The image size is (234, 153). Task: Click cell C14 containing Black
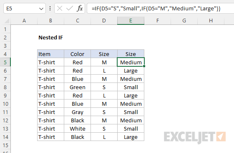coord(77,137)
